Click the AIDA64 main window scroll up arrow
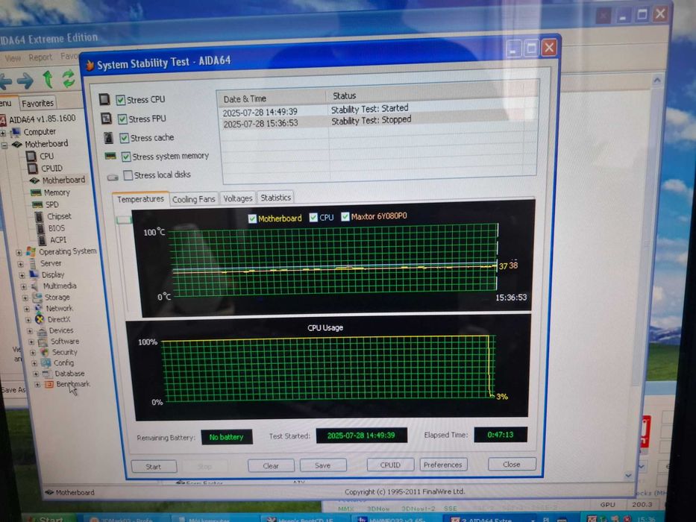This screenshot has height=522, width=696. pyautogui.click(x=657, y=81)
